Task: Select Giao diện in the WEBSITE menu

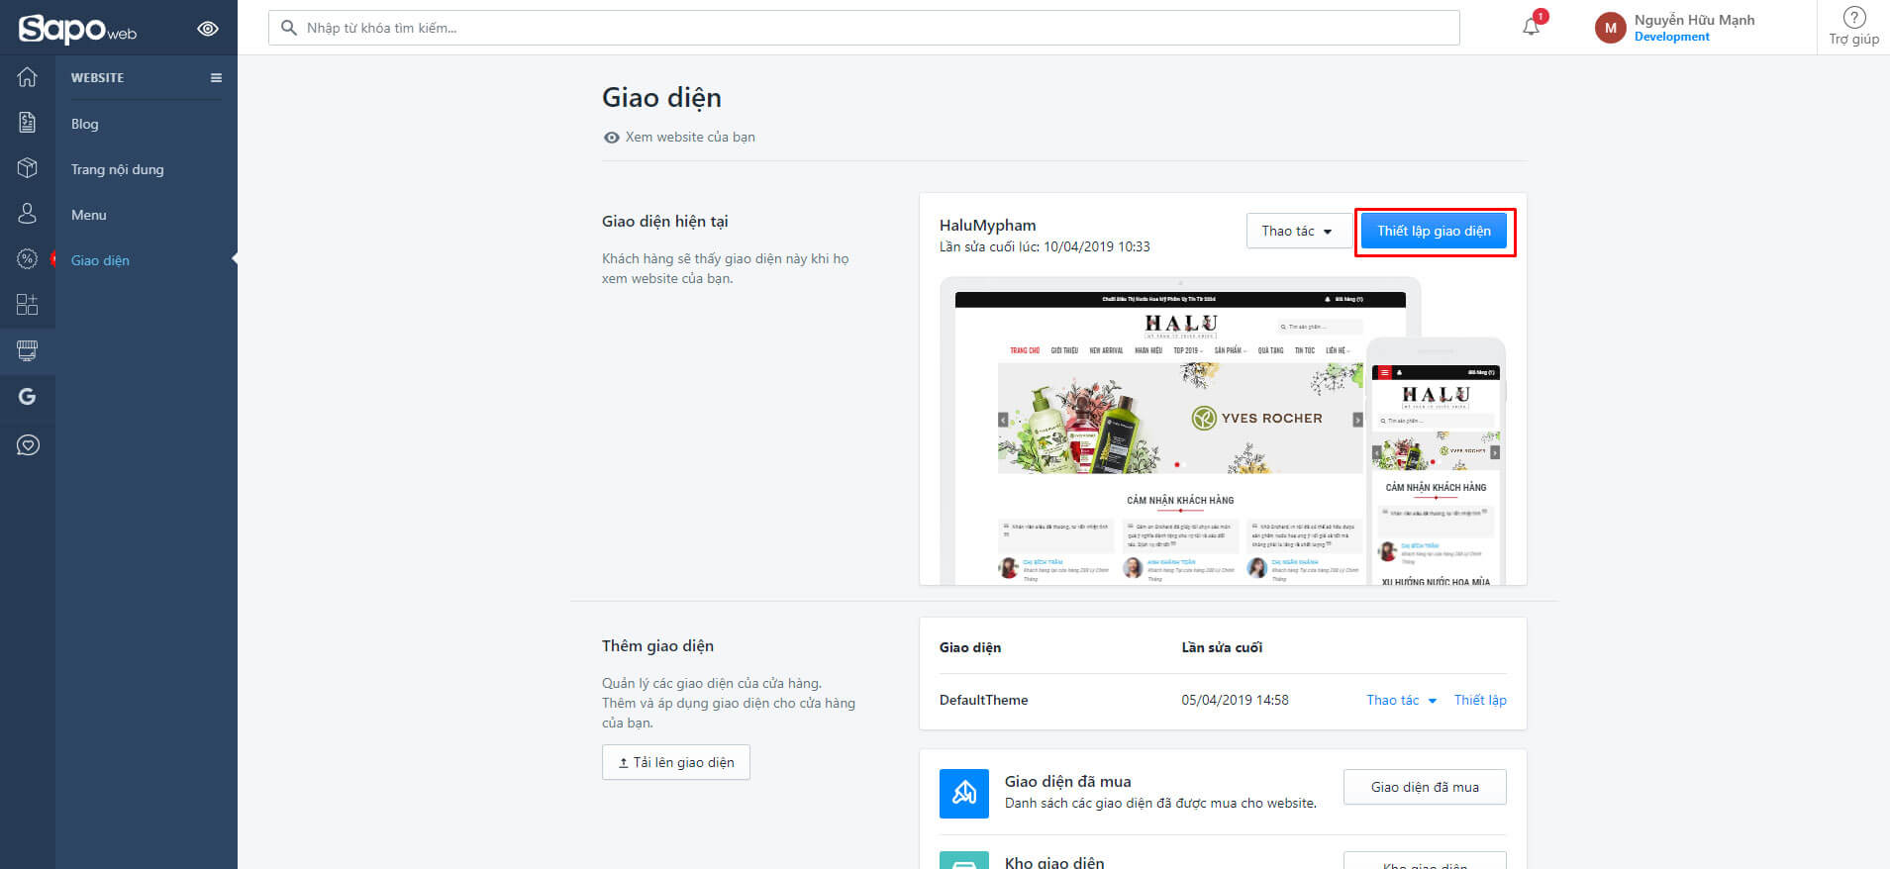Action: click(x=100, y=260)
